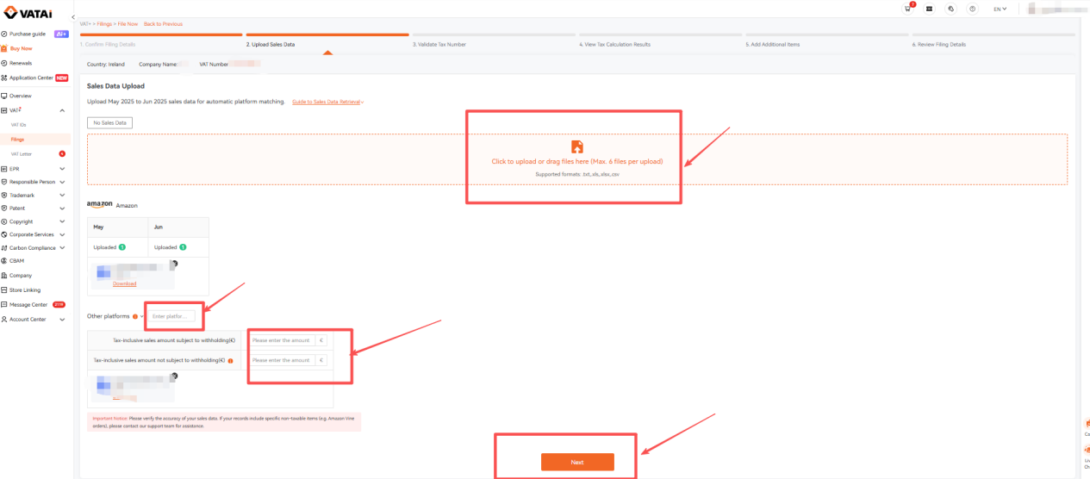
Task: Select the No Sales Data option
Action: (x=109, y=123)
